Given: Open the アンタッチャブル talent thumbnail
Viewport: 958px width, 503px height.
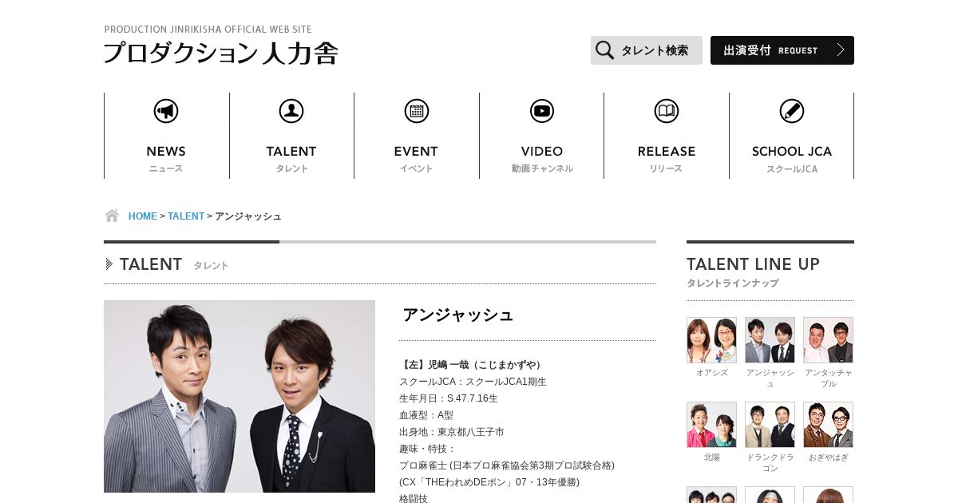Looking at the screenshot, I should (829, 340).
